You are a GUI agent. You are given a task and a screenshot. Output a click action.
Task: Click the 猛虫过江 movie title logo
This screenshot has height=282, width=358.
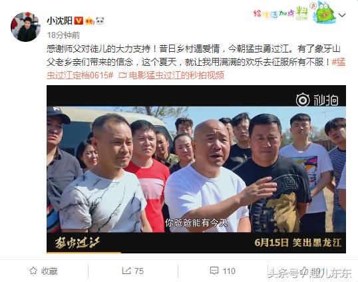(77, 243)
